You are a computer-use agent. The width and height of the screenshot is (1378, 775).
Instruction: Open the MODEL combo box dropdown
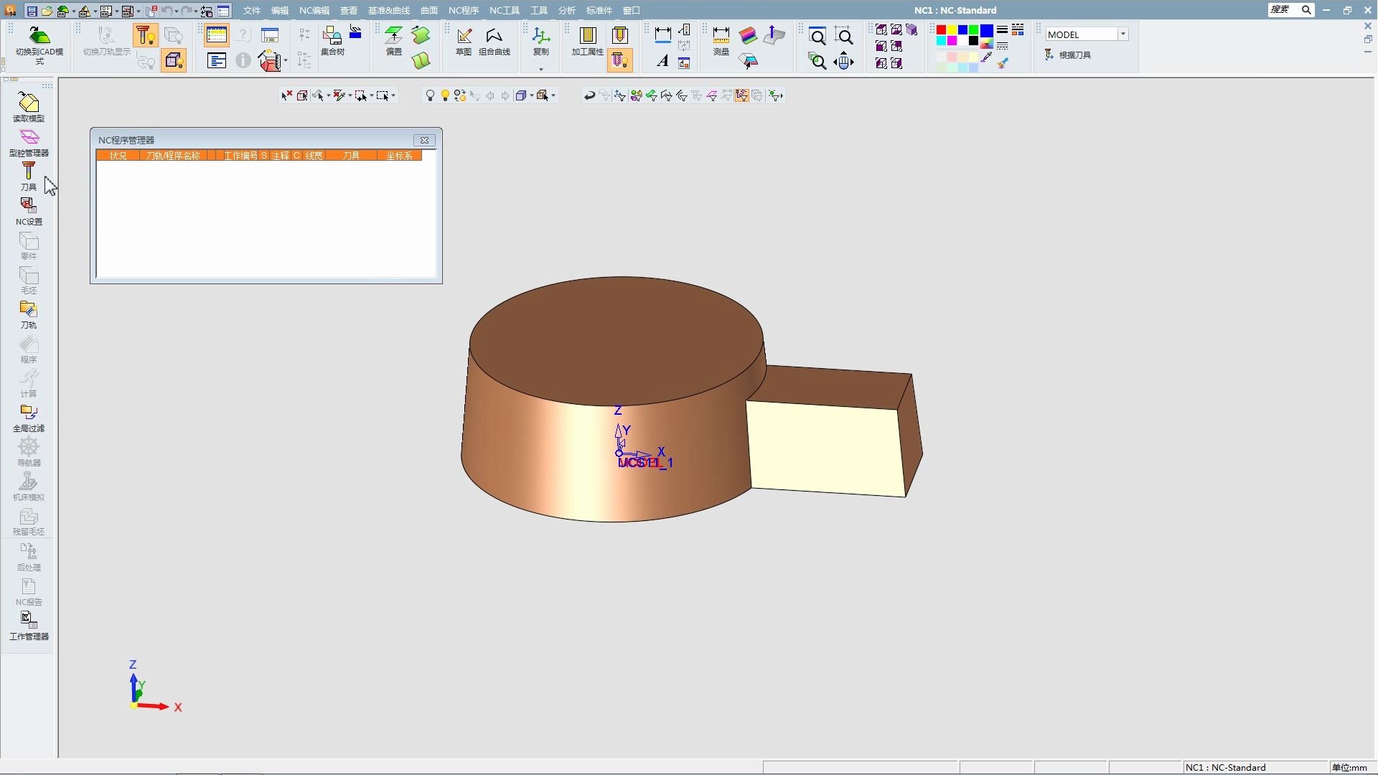pyautogui.click(x=1123, y=34)
